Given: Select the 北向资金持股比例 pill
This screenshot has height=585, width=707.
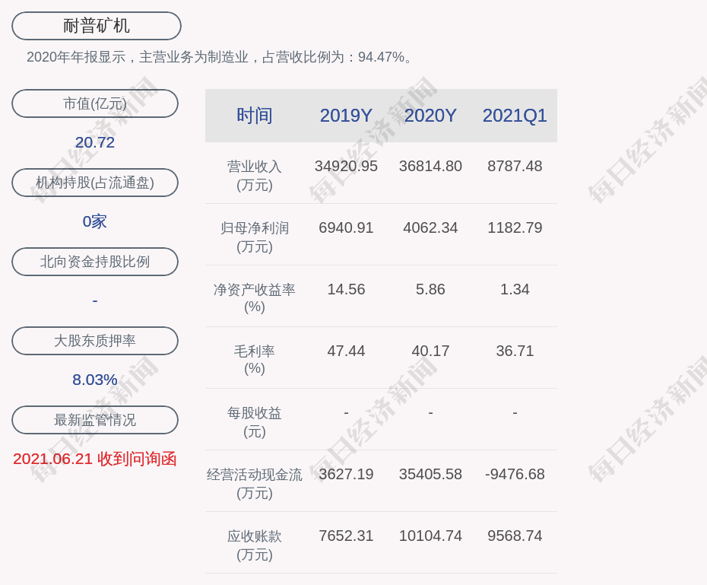Looking at the screenshot, I should tap(95, 262).
